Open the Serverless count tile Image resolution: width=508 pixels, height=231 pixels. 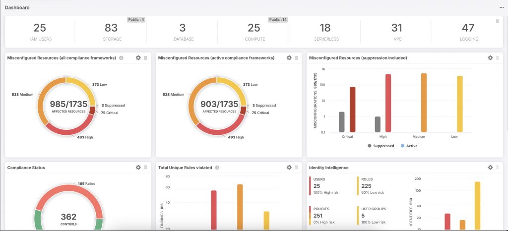click(x=325, y=32)
